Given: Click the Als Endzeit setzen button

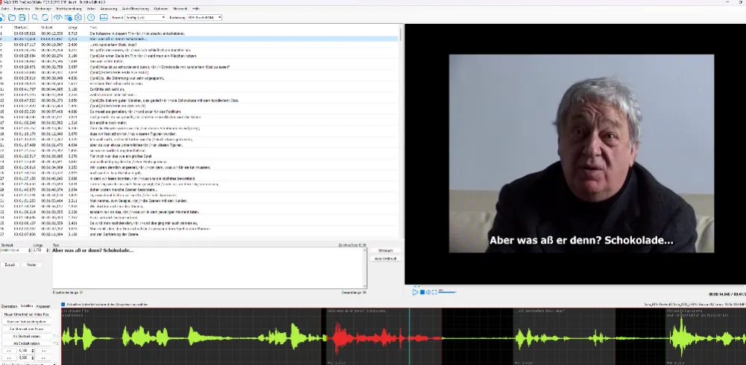Looking at the screenshot, I should coord(27,343).
